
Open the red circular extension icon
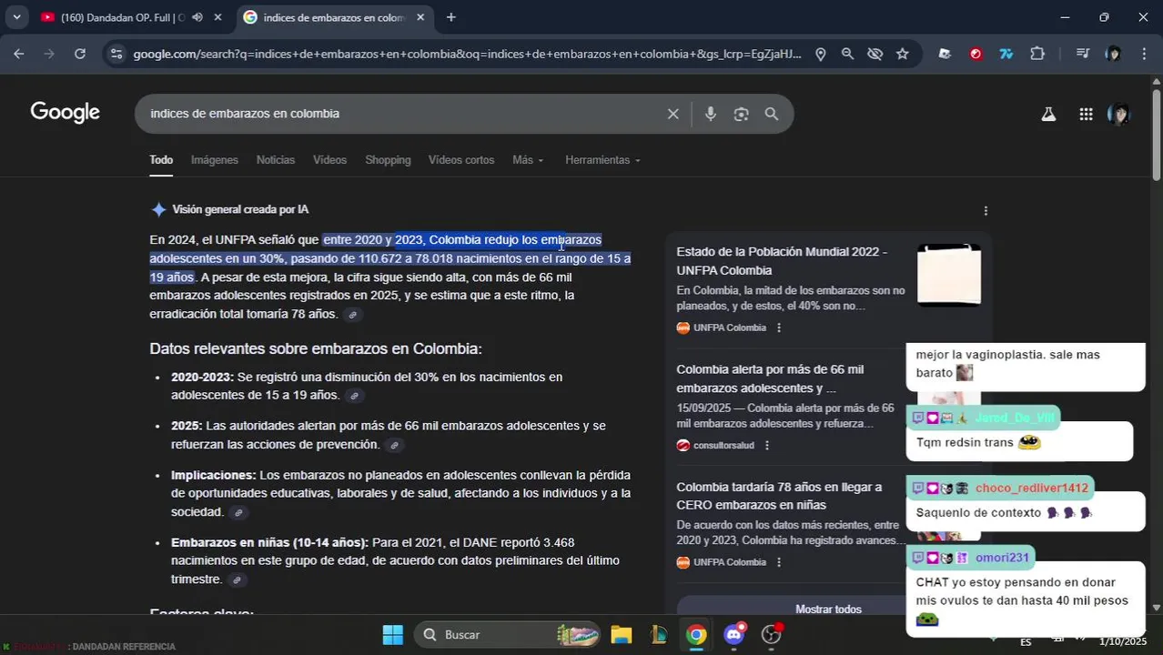click(976, 54)
